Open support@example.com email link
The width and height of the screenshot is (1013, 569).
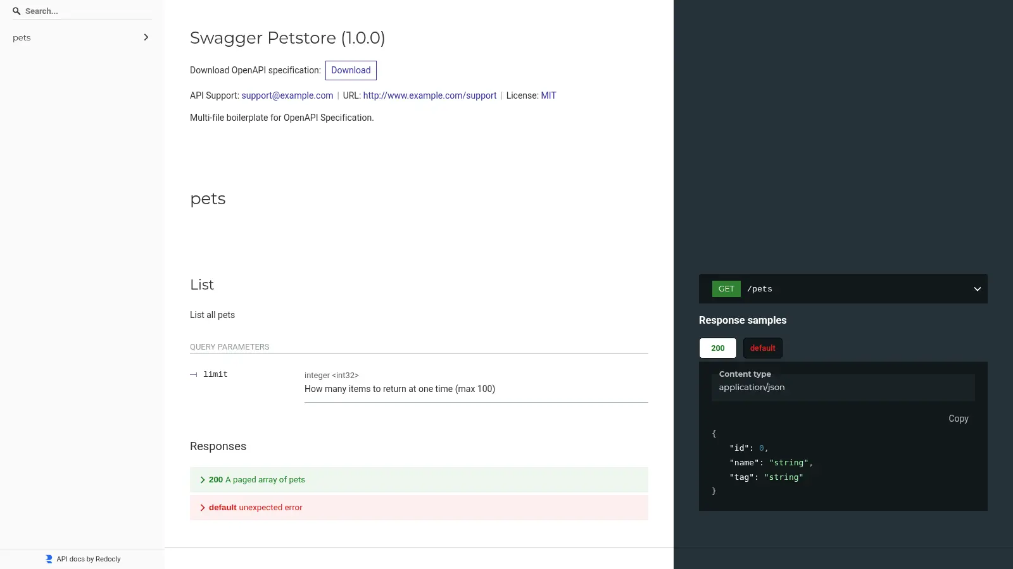point(287,95)
